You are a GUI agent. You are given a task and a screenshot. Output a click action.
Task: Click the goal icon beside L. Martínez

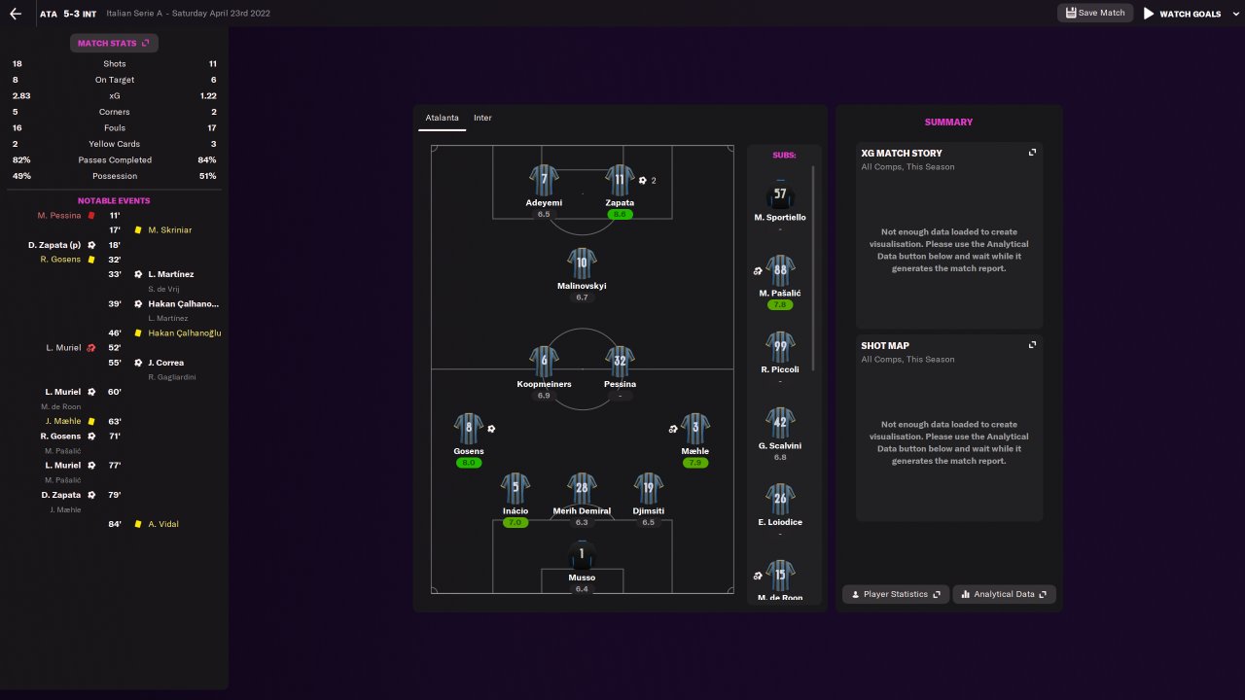coord(138,274)
